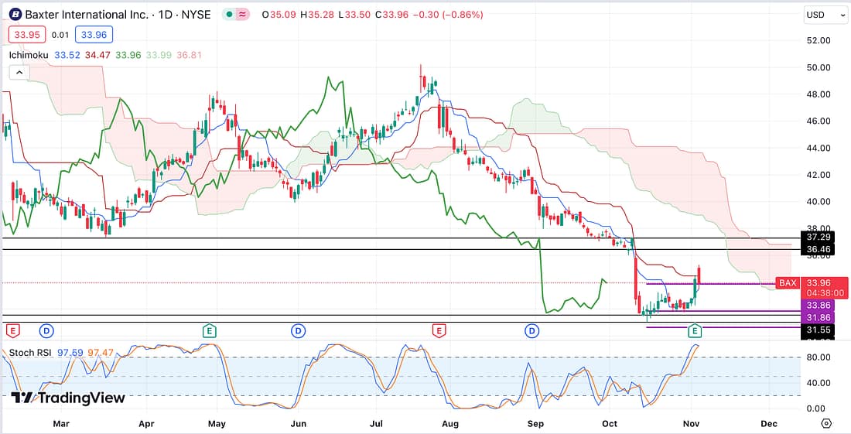Screen dimensions: 851x434
Task: Click the red earnings marker near August
Action: [439, 331]
